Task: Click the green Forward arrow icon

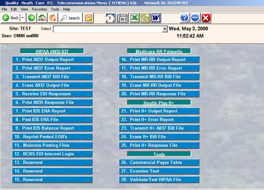Action: point(31,18)
